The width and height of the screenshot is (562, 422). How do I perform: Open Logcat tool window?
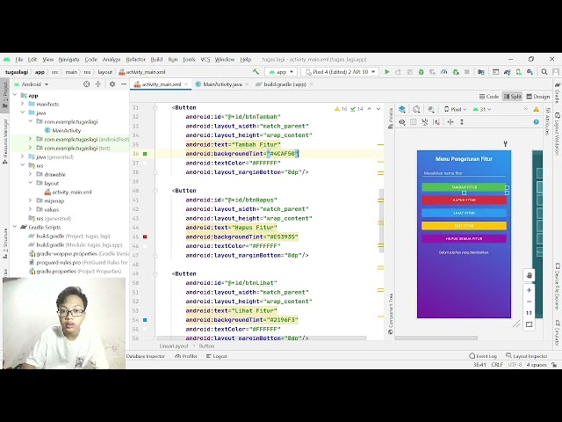[217, 356]
